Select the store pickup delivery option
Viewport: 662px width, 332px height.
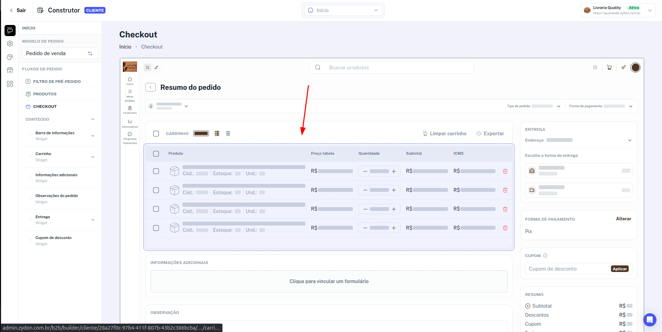click(578, 171)
